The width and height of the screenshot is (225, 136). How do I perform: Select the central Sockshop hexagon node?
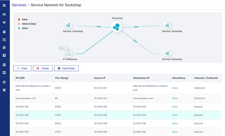tap(116, 27)
